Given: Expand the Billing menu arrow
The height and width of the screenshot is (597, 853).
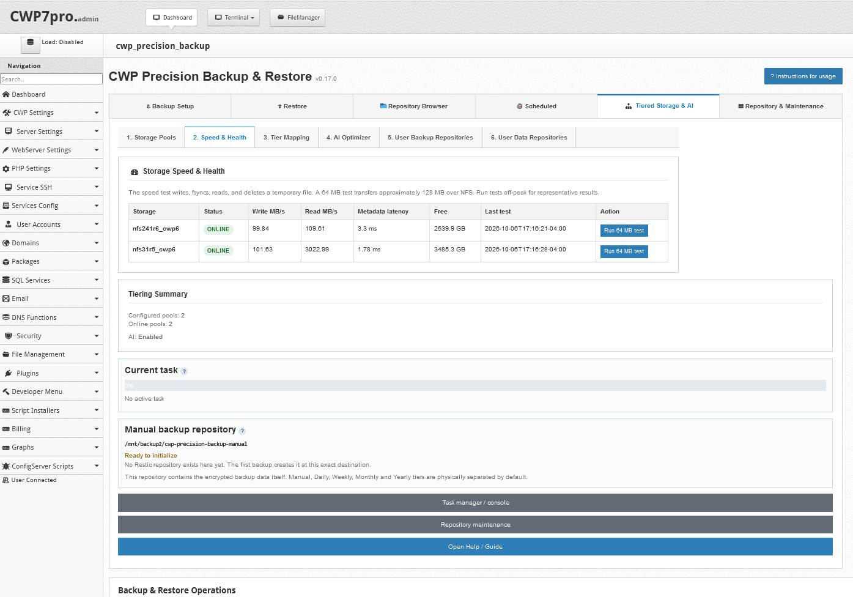Looking at the screenshot, I should tap(97, 429).
